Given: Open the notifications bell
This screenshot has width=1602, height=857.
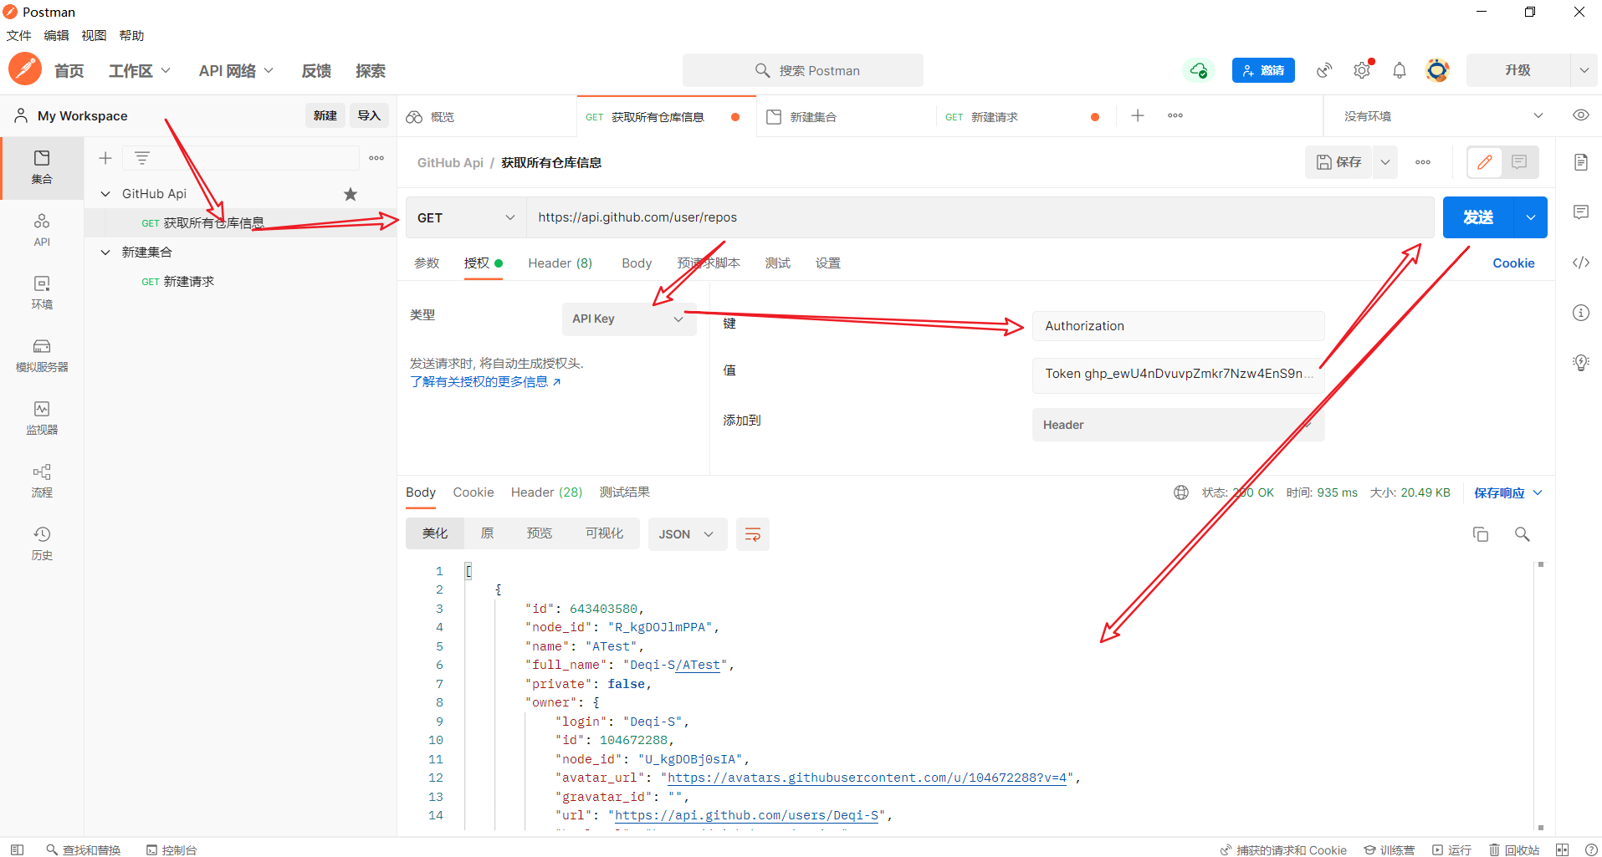Looking at the screenshot, I should 1400,70.
